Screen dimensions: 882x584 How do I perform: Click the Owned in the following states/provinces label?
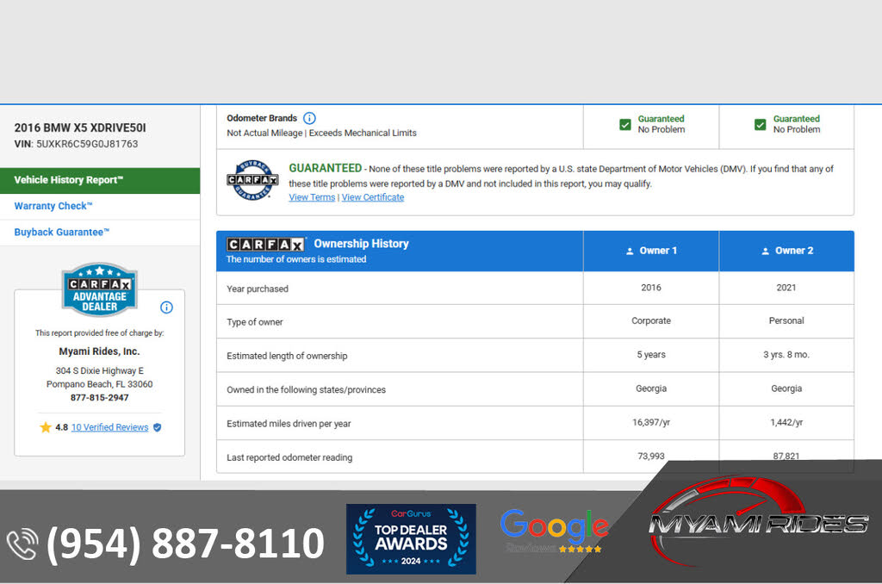tap(306, 389)
